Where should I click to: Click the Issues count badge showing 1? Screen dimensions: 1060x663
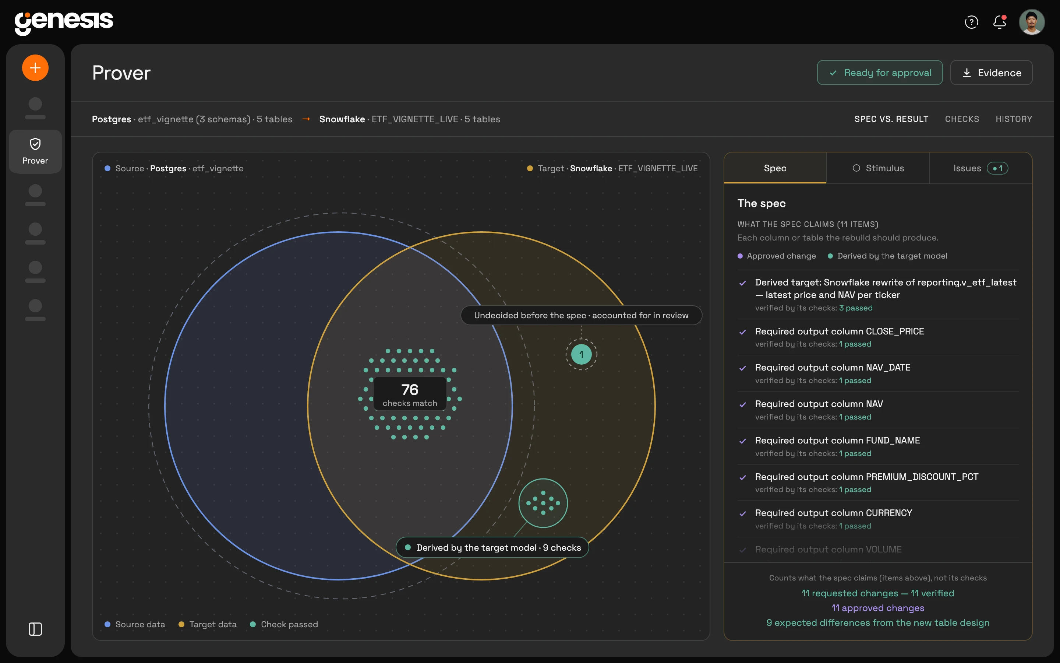point(997,168)
